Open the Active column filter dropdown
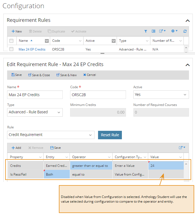 point(114,41)
